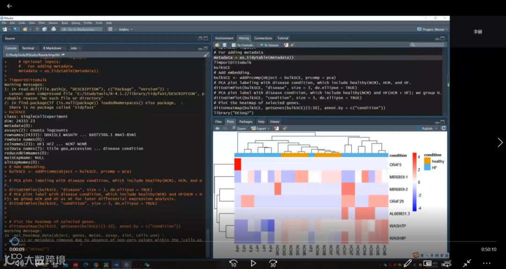Switch to the Files tab
The width and height of the screenshot is (506, 269).
(x=218, y=122)
